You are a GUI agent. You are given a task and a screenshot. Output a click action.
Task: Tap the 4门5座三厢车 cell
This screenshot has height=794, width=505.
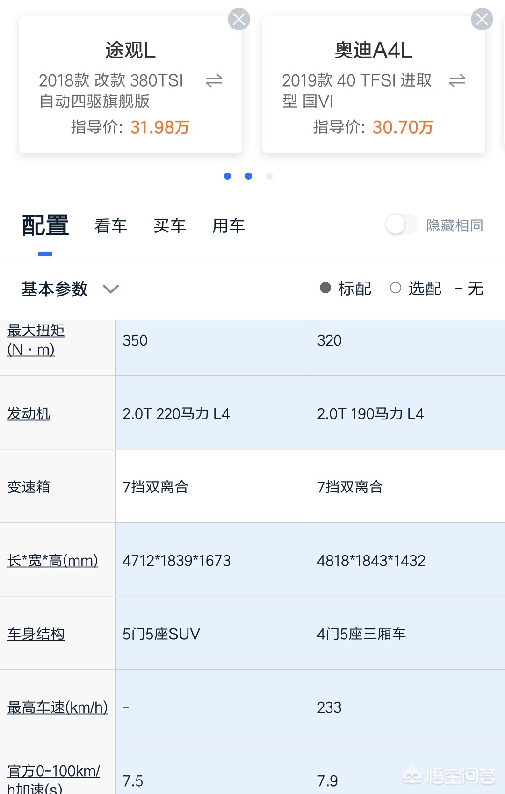(x=407, y=633)
